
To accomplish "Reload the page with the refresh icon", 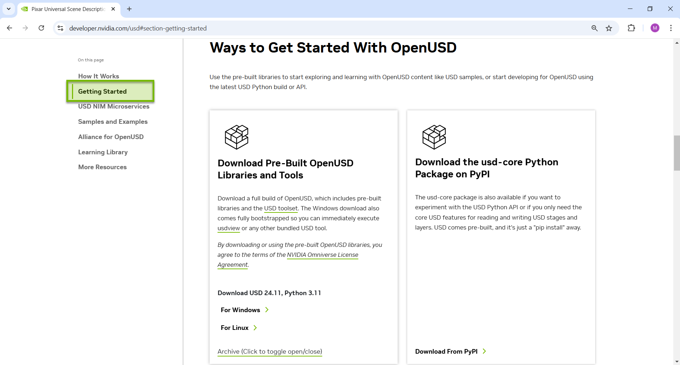I will tap(42, 28).
